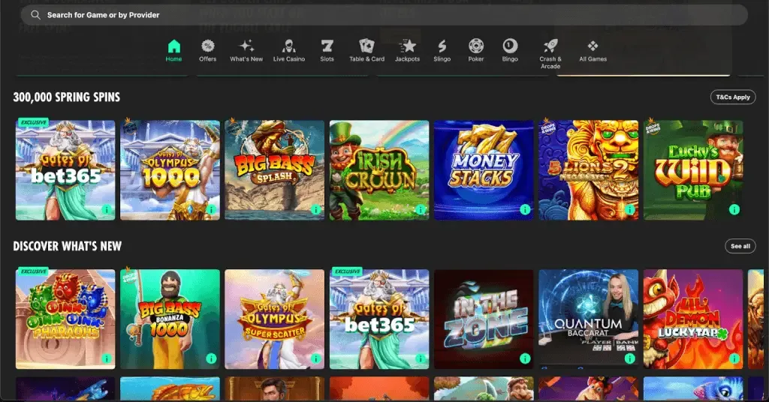Launch In The Zone game
The width and height of the screenshot is (769, 402).
484,319
